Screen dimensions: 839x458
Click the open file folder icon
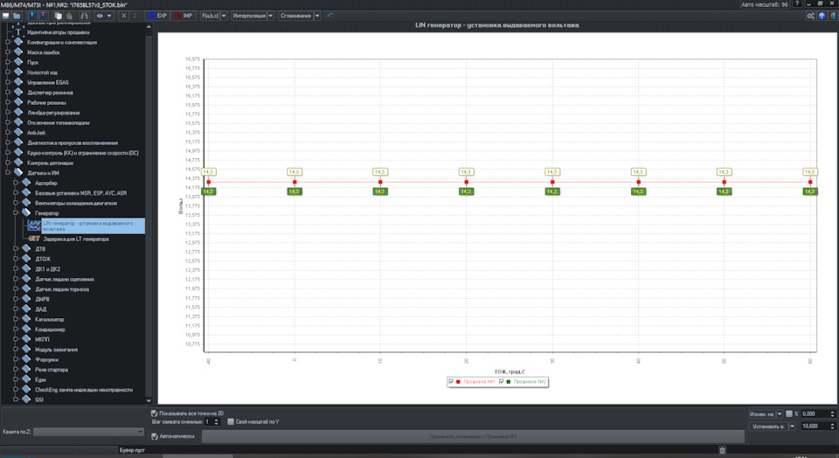click(x=17, y=16)
